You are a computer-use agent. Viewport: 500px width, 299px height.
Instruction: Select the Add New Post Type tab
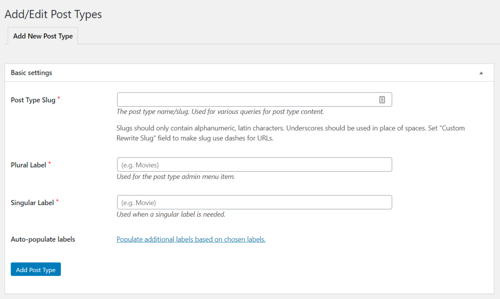(43, 36)
